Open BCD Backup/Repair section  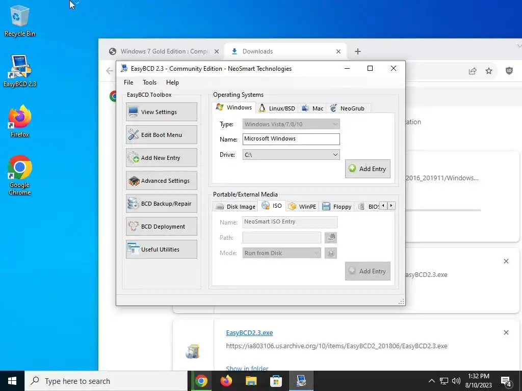click(x=162, y=204)
